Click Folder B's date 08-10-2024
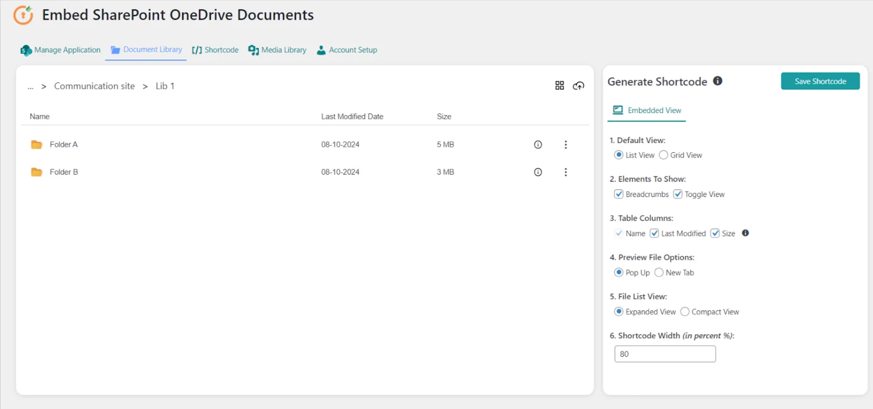873x409 pixels. (340, 172)
